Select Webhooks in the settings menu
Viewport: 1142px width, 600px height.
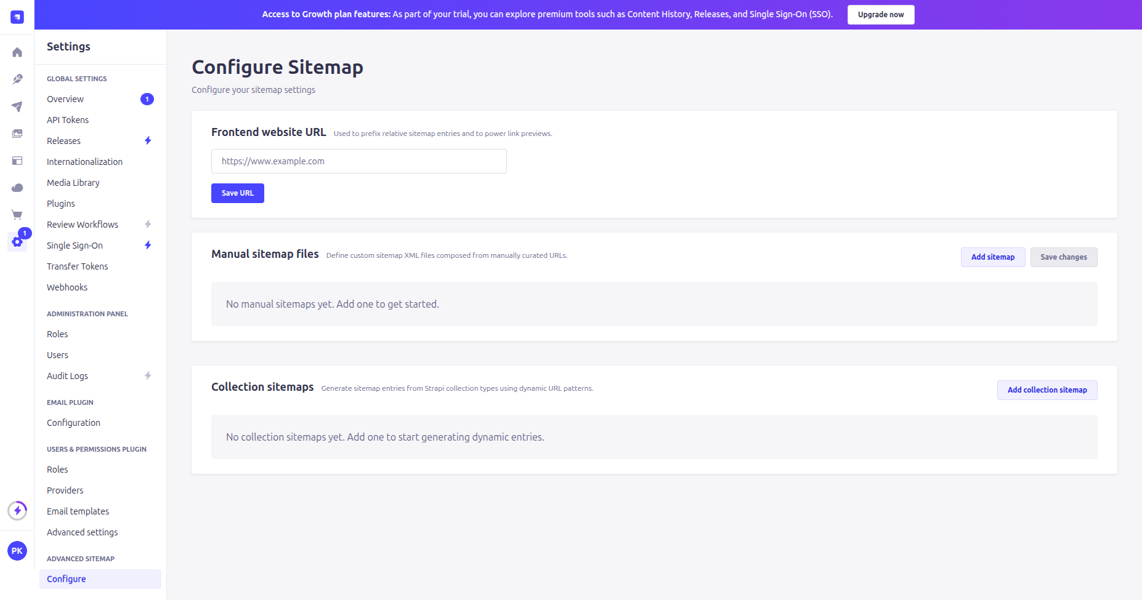[67, 287]
